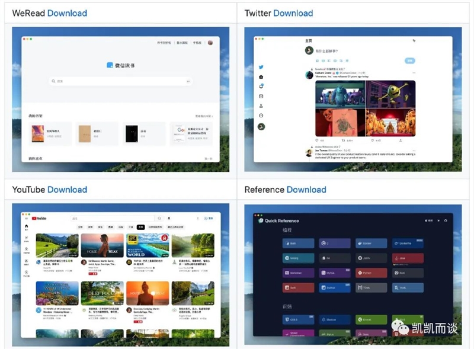Click the share icon under the tweet images
The image size is (474, 349).
(x=401, y=140)
